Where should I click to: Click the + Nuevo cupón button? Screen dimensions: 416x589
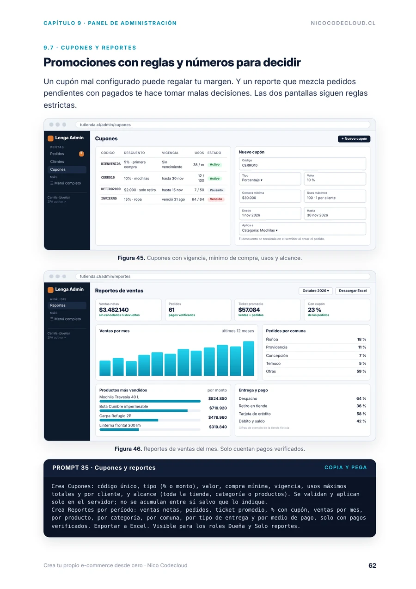(x=354, y=139)
